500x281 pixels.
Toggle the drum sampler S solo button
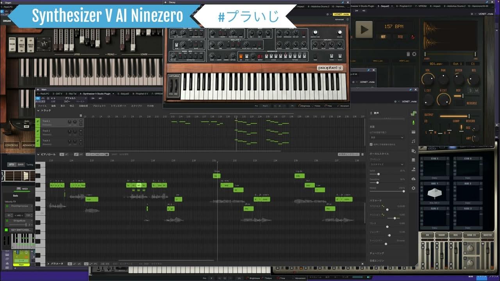pos(471,91)
